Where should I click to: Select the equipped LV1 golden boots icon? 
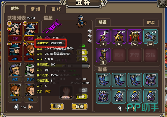[x=103, y=55]
